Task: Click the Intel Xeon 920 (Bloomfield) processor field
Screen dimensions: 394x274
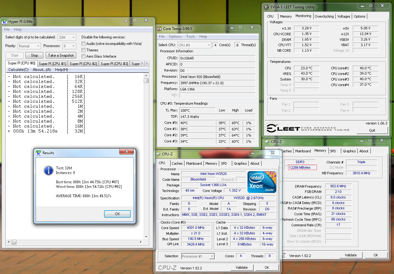Action: pyautogui.click(x=217, y=76)
